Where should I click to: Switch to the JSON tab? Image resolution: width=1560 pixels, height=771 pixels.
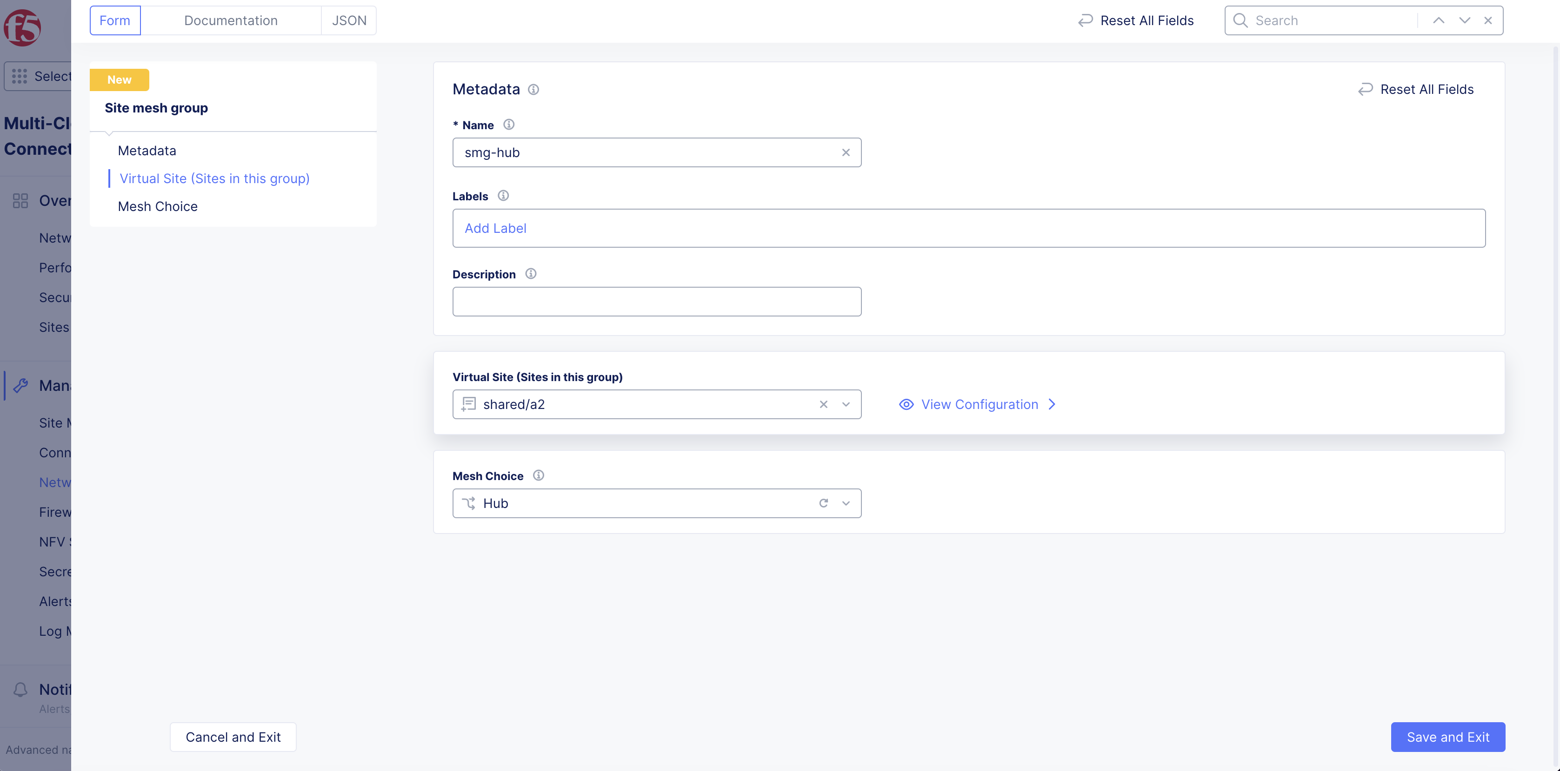(349, 20)
